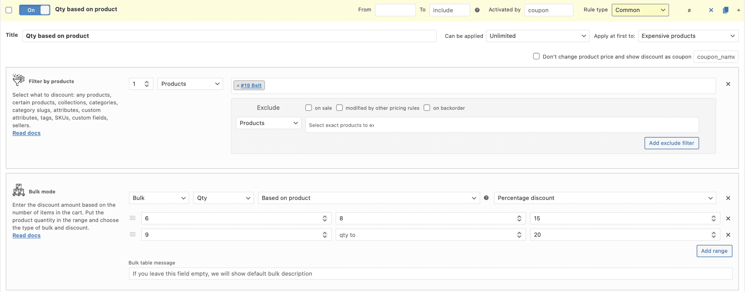Image resolution: width=745 pixels, height=292 pixels.
Task: Remove the Filter by products section
Action: [728, 84]
